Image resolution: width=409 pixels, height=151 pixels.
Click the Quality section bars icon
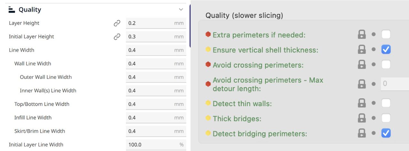12,10
